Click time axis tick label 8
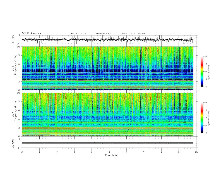The width and height of the screenshot is (221, 171). coord(161,152)
